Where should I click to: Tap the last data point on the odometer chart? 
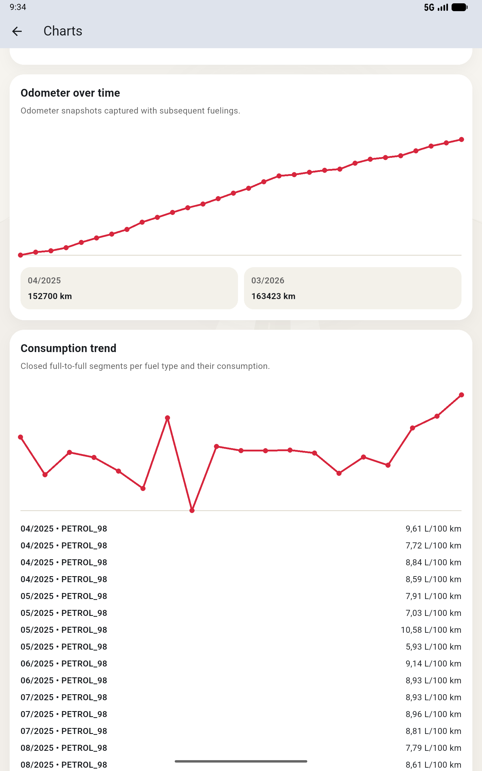pyautogui.click(x=461, y=139)
